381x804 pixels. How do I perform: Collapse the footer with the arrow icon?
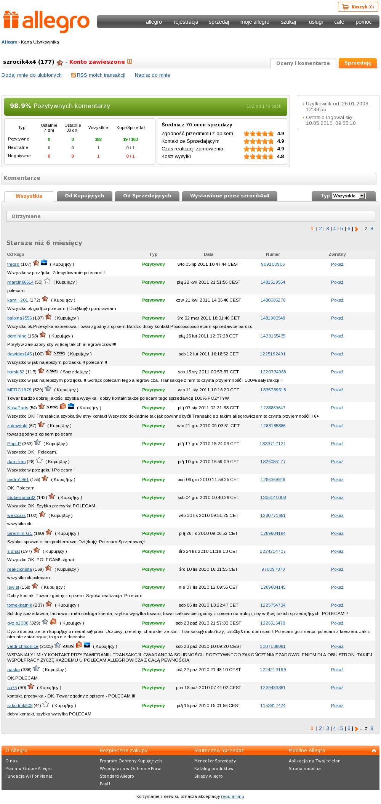[x=374, y=751]
